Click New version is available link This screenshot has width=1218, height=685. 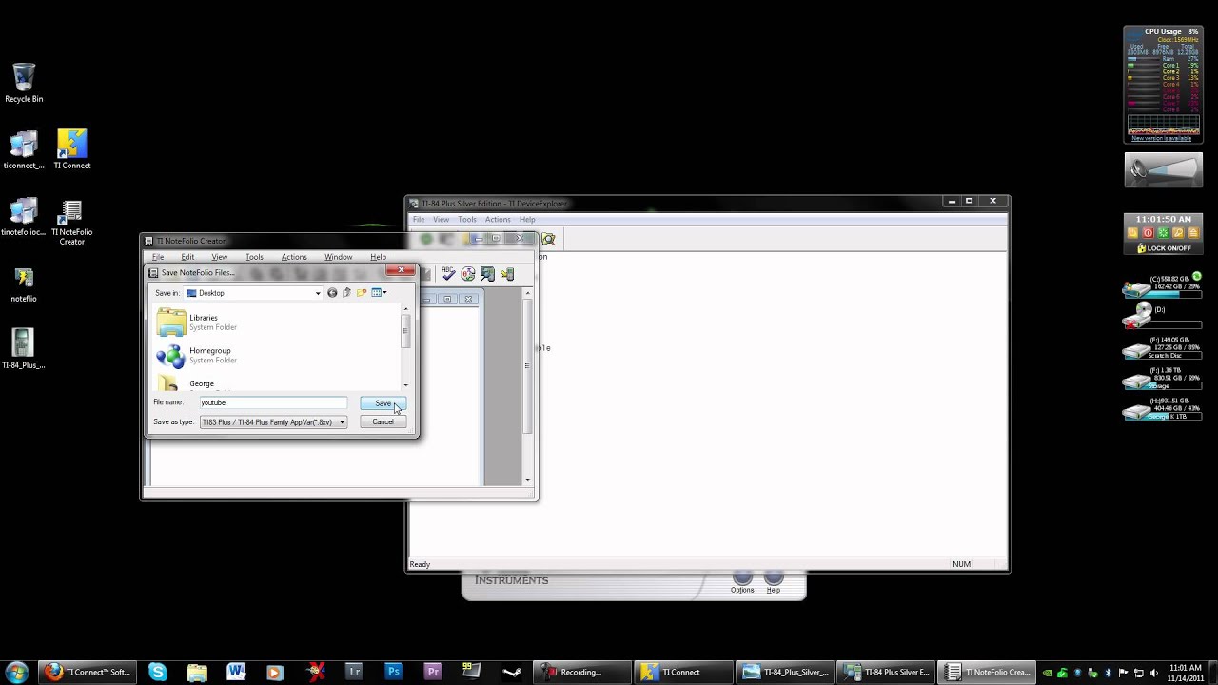point(1161,139)
